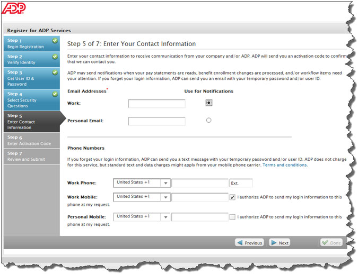Click the Work email input field

point(157,104)
